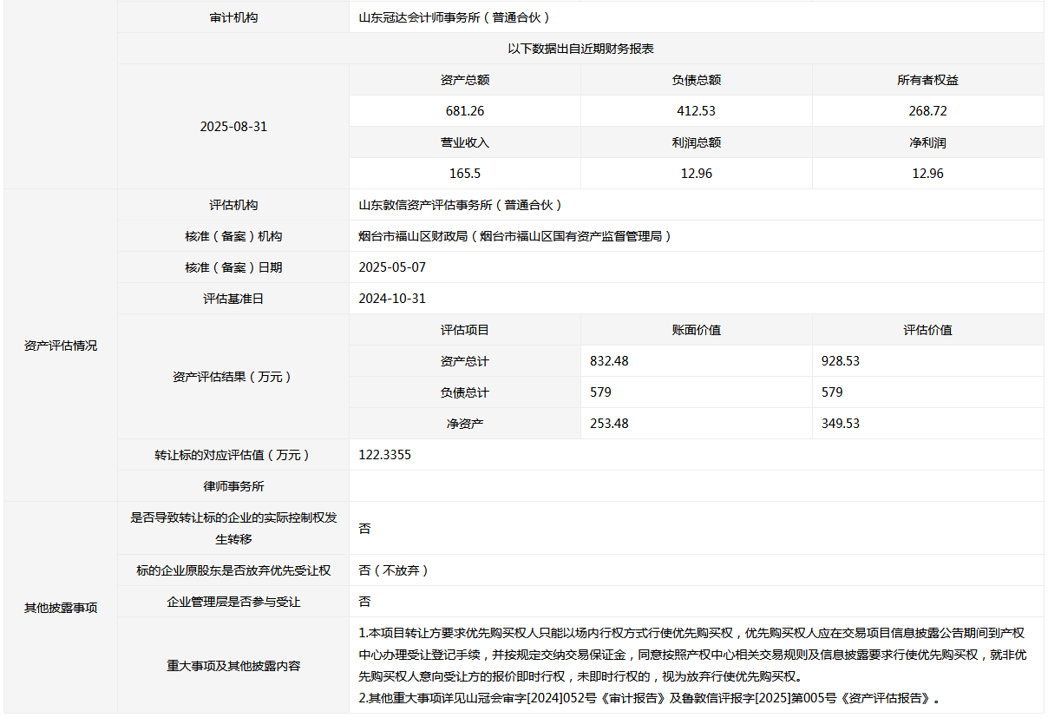The width and height of the screenshot is (1048, 718).
Task: Select the total assets value 681.26
Action: [x=465, y=111]
